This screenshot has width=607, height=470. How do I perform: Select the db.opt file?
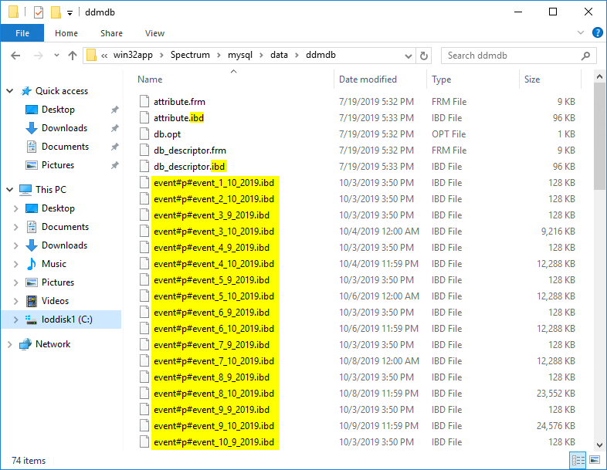(x=166, y=134)
